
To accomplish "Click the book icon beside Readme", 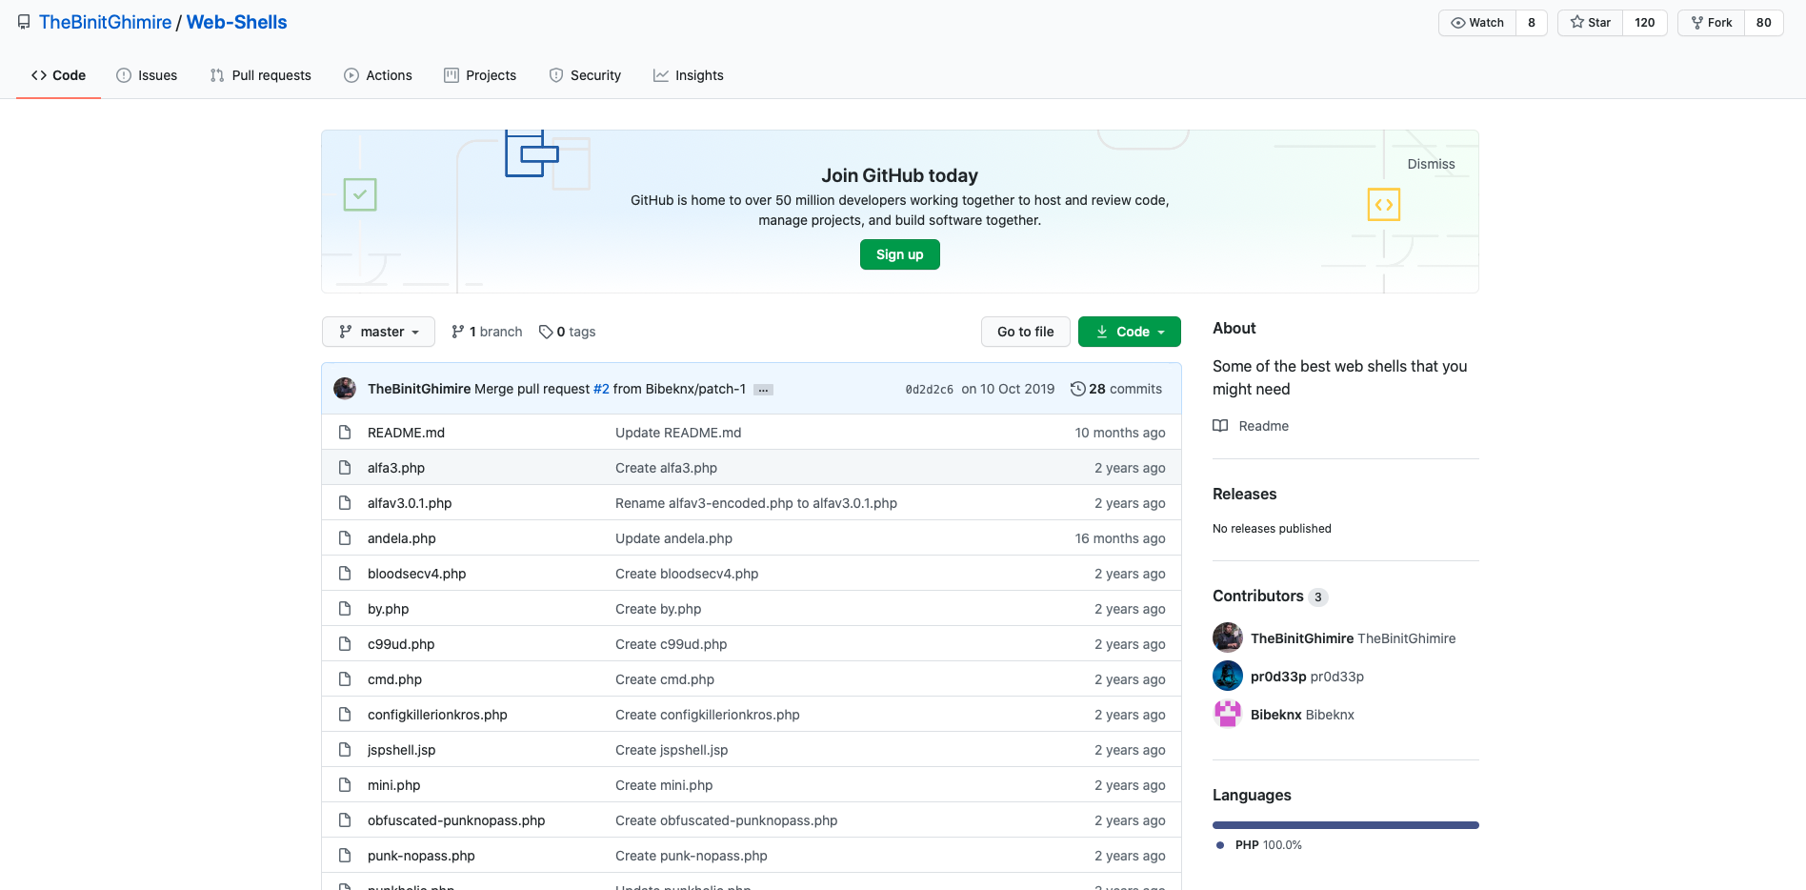I will pos(1220,426).
